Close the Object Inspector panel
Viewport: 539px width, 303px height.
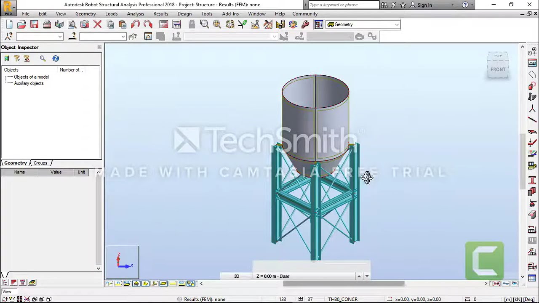pyautogui.click(x=99, y=47)
